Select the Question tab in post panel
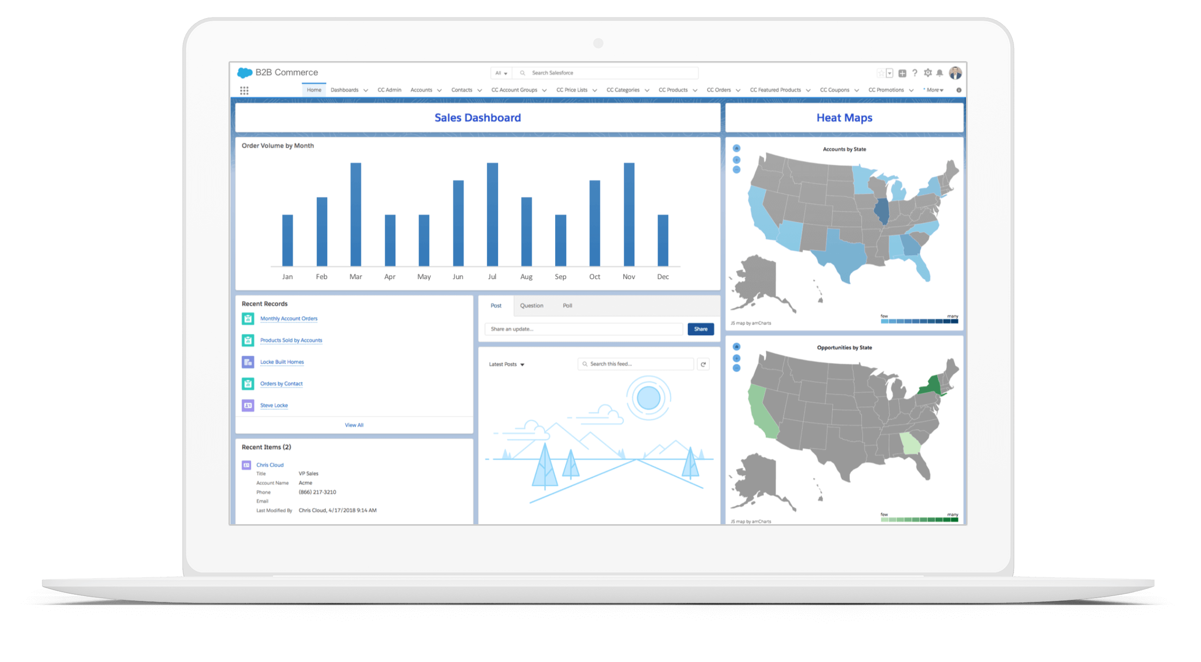 (x=531, y=305)
